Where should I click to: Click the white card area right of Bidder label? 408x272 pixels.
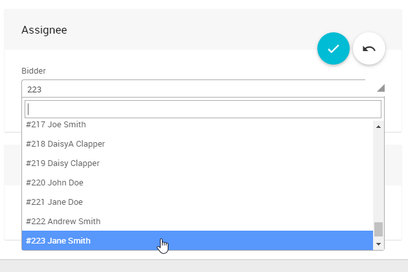coord(194,68)
